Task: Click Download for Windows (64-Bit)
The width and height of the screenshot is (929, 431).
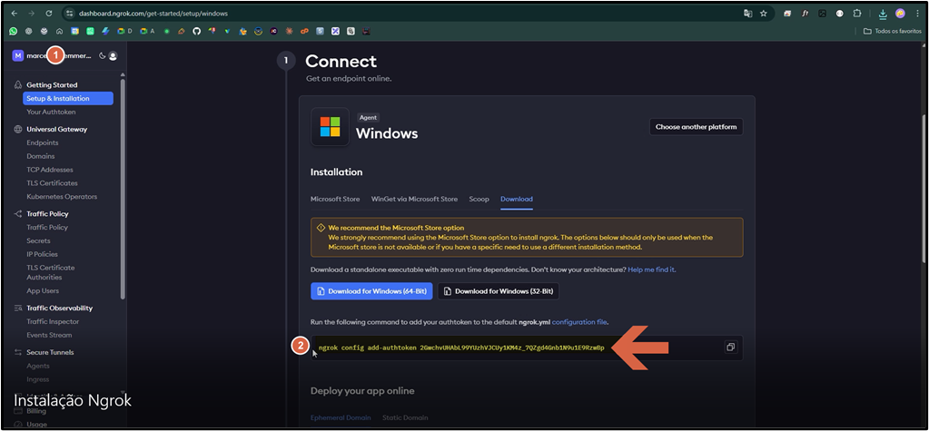Action: [x=371, y=291]
